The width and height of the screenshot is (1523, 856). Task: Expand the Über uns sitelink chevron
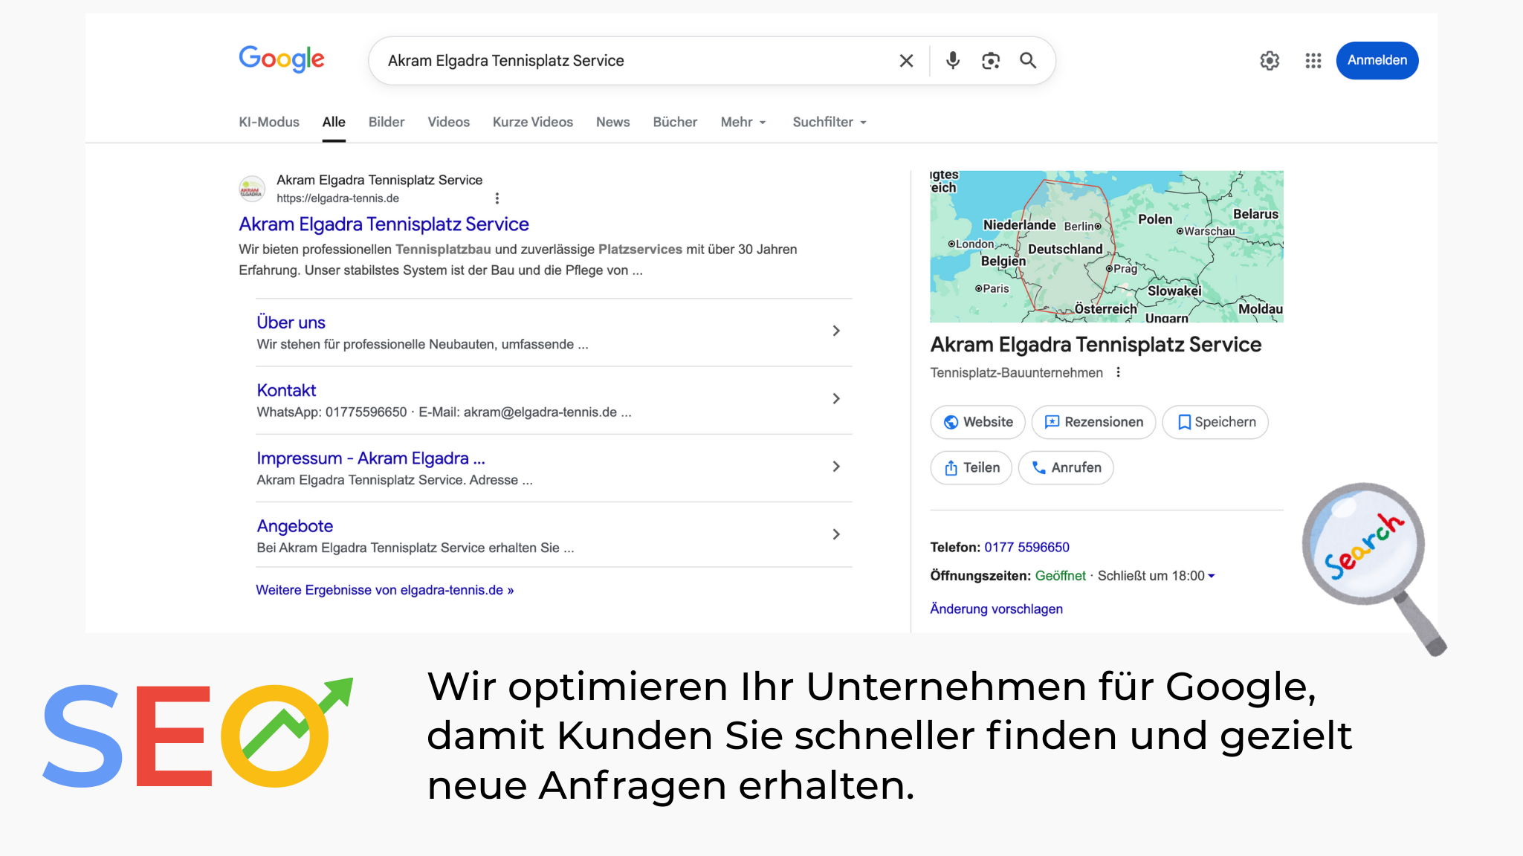pyautogui.click(x=836, y=331)
